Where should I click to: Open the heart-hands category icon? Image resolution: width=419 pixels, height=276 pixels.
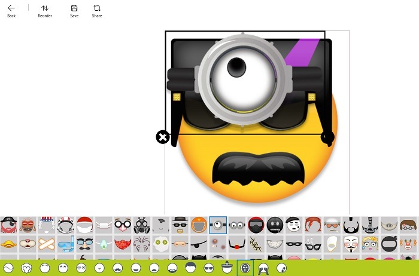26,268
